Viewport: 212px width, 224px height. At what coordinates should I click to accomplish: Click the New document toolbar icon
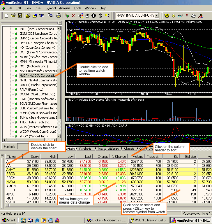coord(7,15)
